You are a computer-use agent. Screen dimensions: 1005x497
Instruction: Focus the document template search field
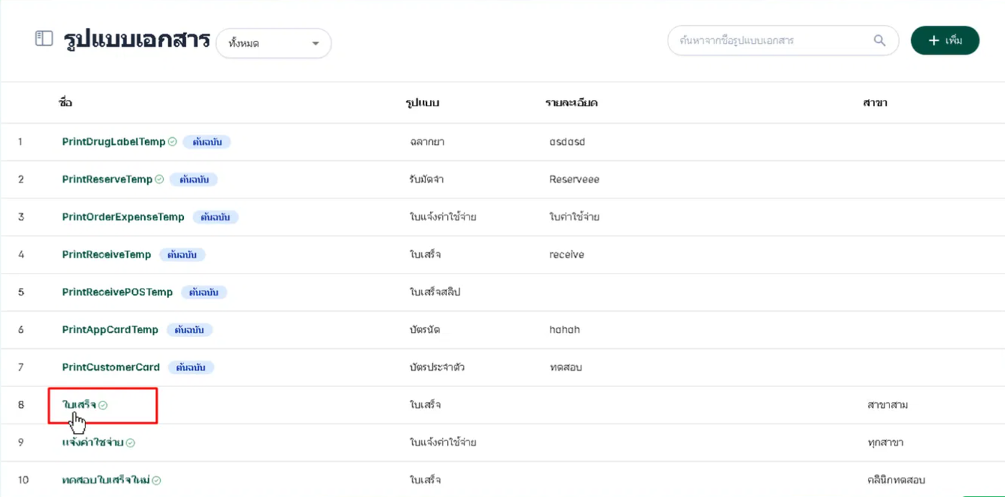pos(768,41)
